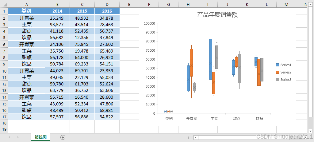Select cell with value 69,233
The image size is (314, 142).
point(82,64)
